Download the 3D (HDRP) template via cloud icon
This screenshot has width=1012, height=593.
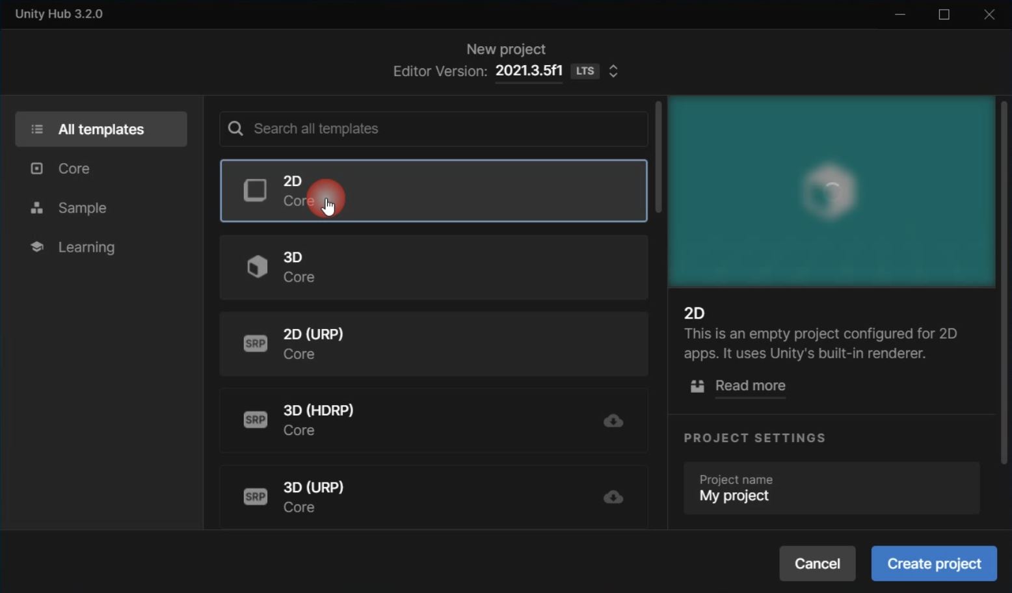pos(613,421)
